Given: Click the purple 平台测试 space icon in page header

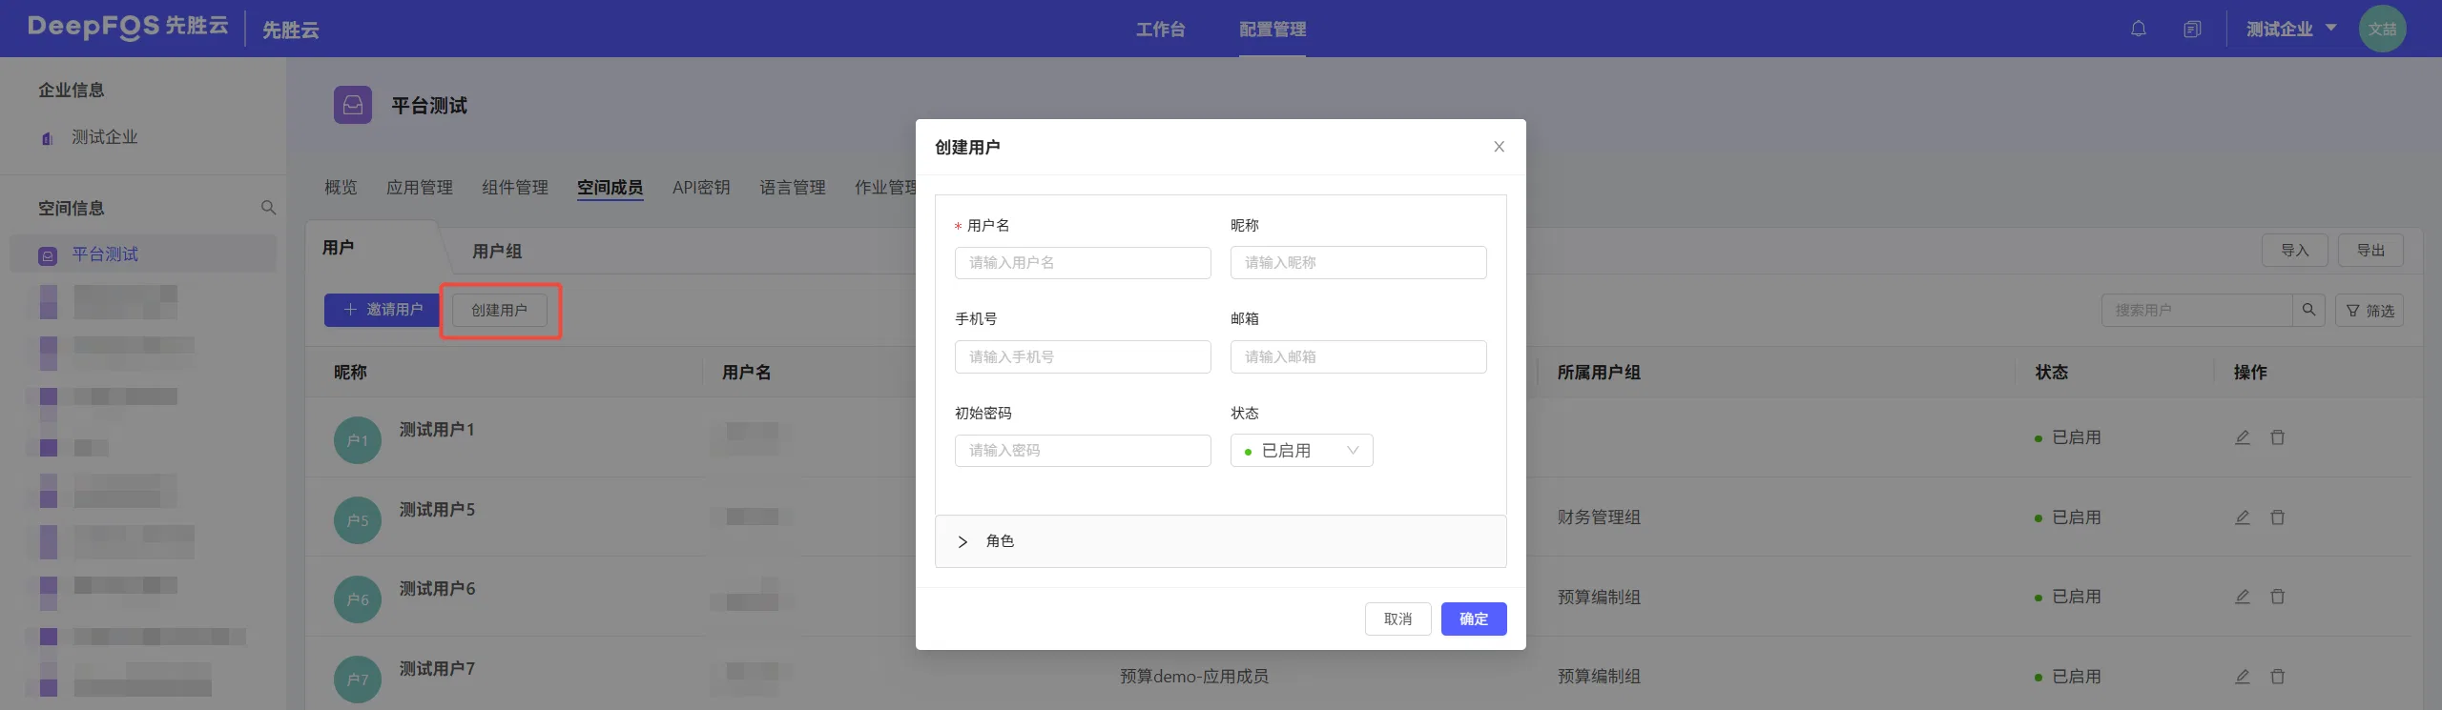Looking at the screenshot, I should click(353, 105).
